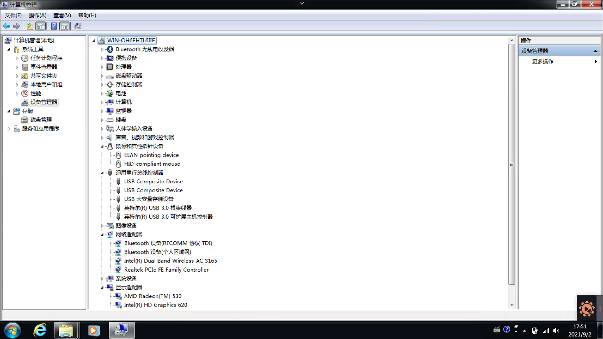Image resolution: width=603 pixels, height=339 pixels.
Task: Collapse the 设备管理器 actions section header
Action: click(595, 51)
